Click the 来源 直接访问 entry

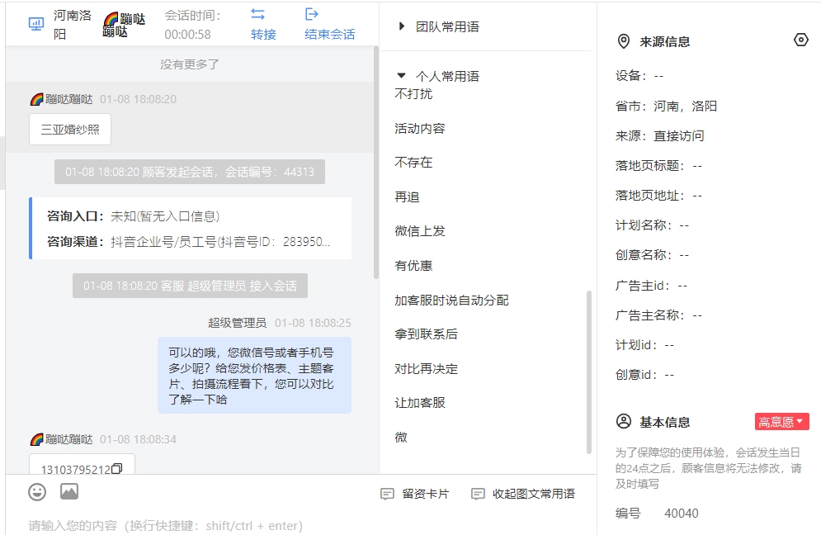pyautogui.click(x=660, y=136)
